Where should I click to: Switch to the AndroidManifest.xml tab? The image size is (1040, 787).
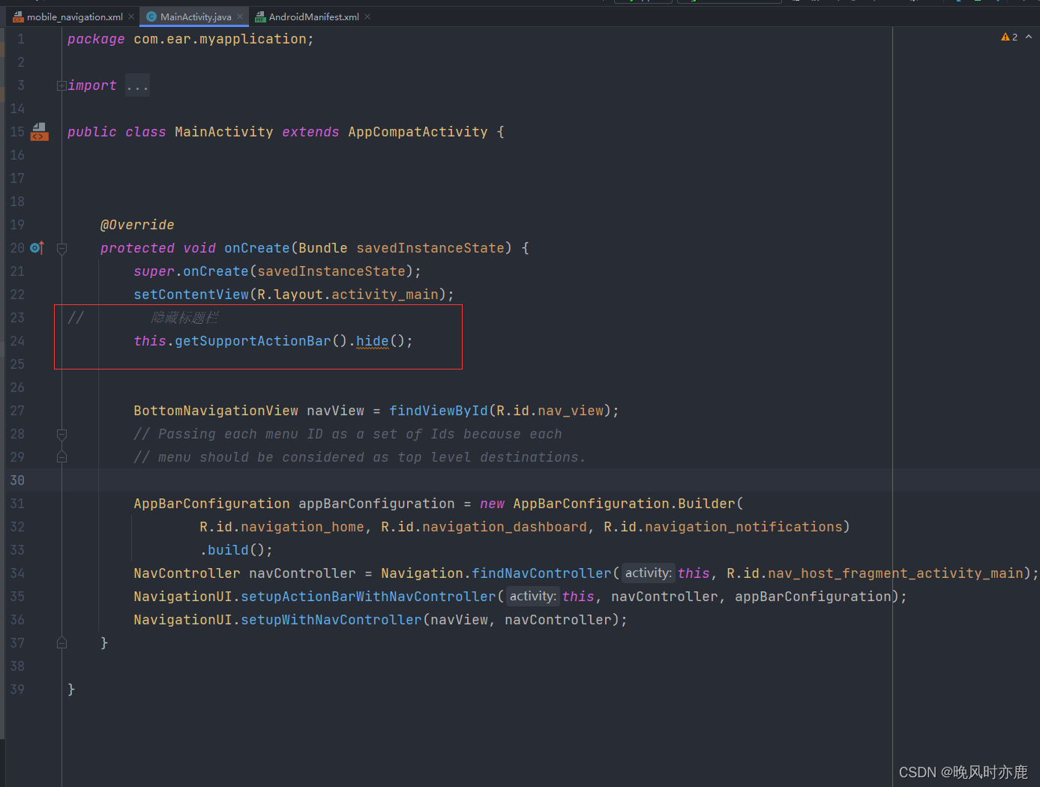tap(313, 16)
